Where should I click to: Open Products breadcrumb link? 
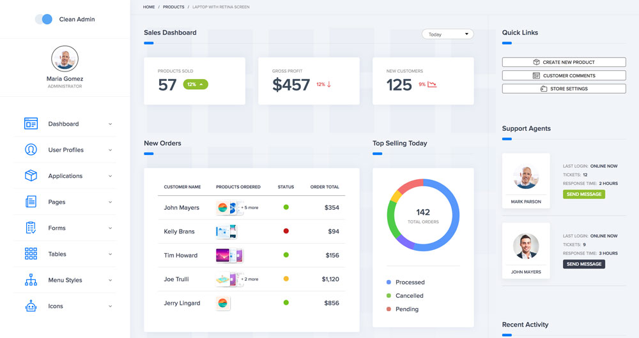click(173, 7)
